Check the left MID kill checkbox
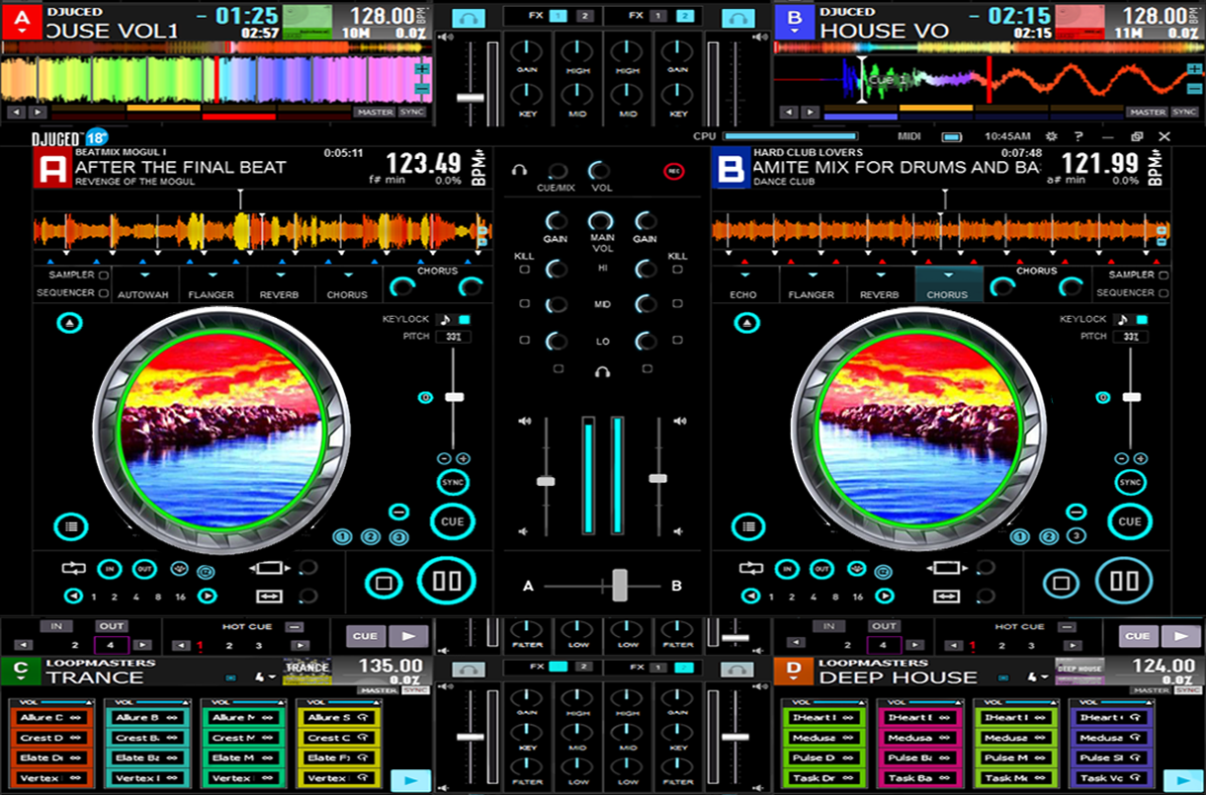The width and height of the screenshot is (1206, 795). click(524, 304)
